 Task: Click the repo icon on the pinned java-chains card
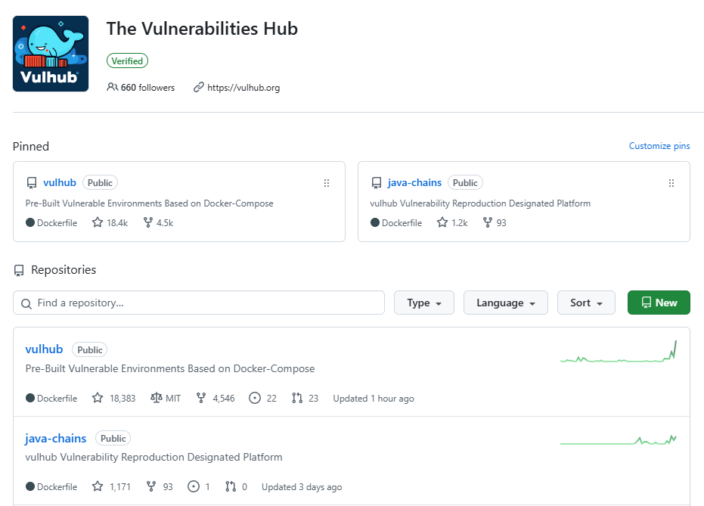coord(377,183)
